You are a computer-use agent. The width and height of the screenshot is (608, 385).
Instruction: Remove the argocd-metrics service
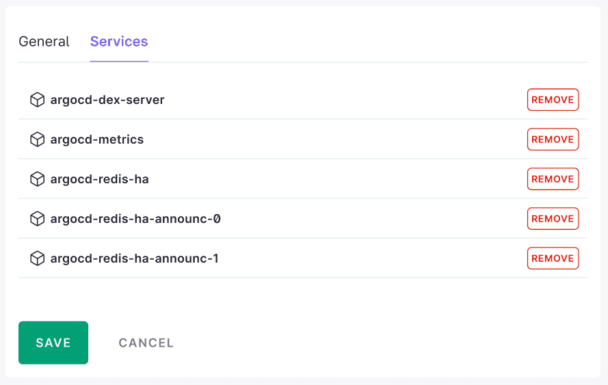[x=553, y=140]
